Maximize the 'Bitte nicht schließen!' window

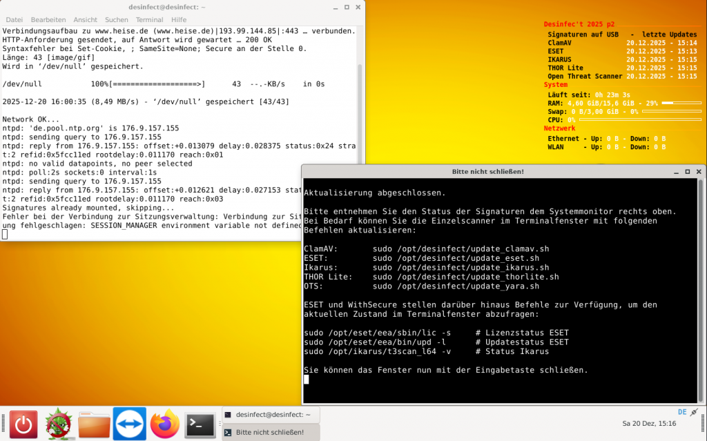point(687,170)
